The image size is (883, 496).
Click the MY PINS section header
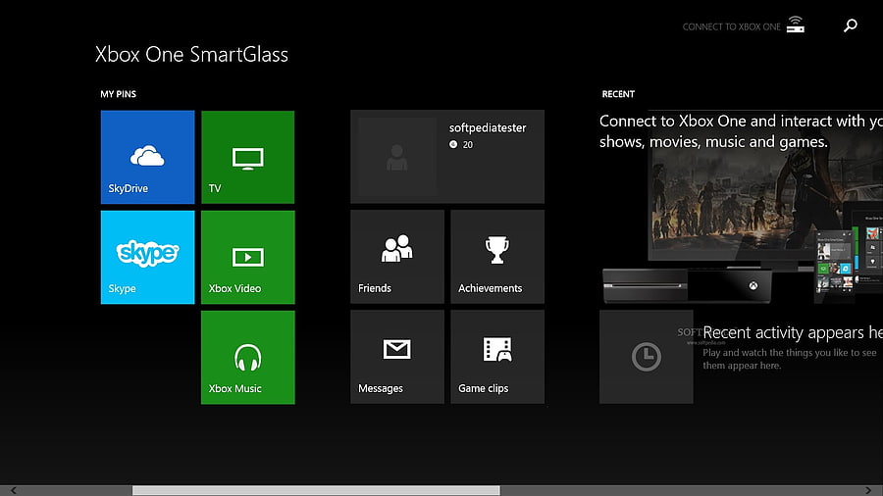click(x=119, y=94)
